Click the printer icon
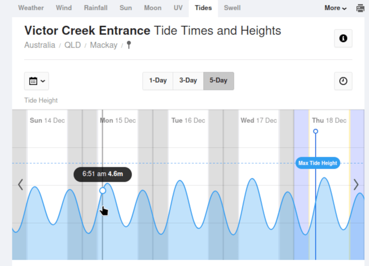This screenshot has width=369, height=266. [360, 8]
